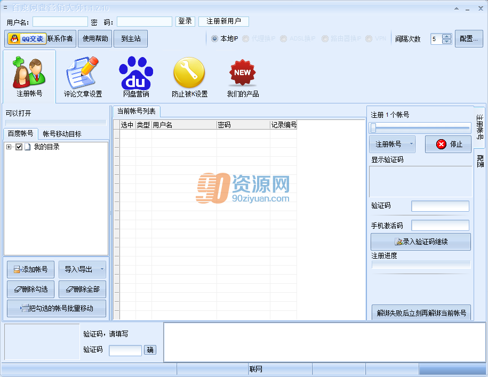
Task: Click the 登录 login button
Action: pos(185,21)
